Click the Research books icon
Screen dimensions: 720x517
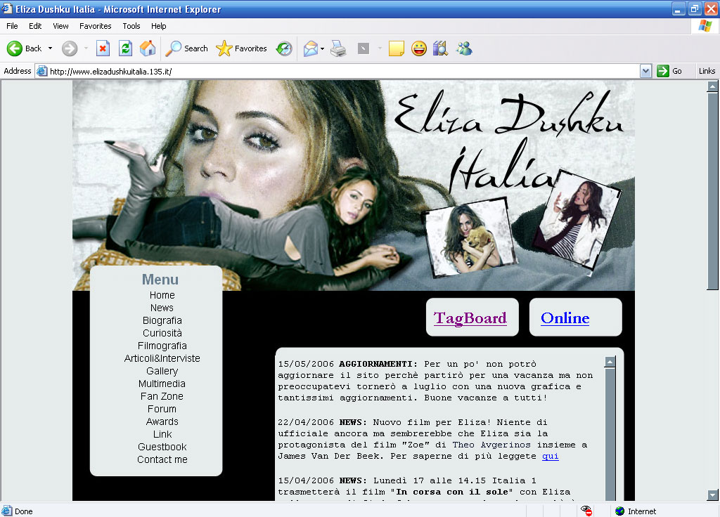(x=440, y=48)
